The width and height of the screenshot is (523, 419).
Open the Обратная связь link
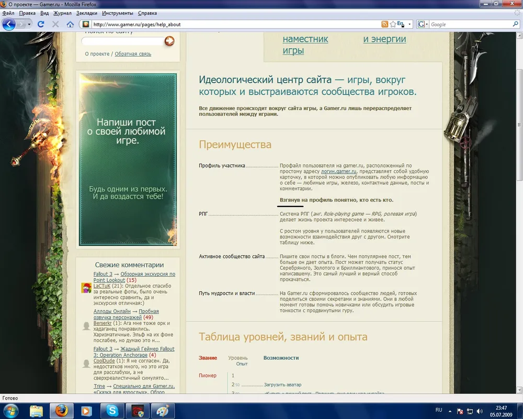pyautogui.click(x=133, y=54)
